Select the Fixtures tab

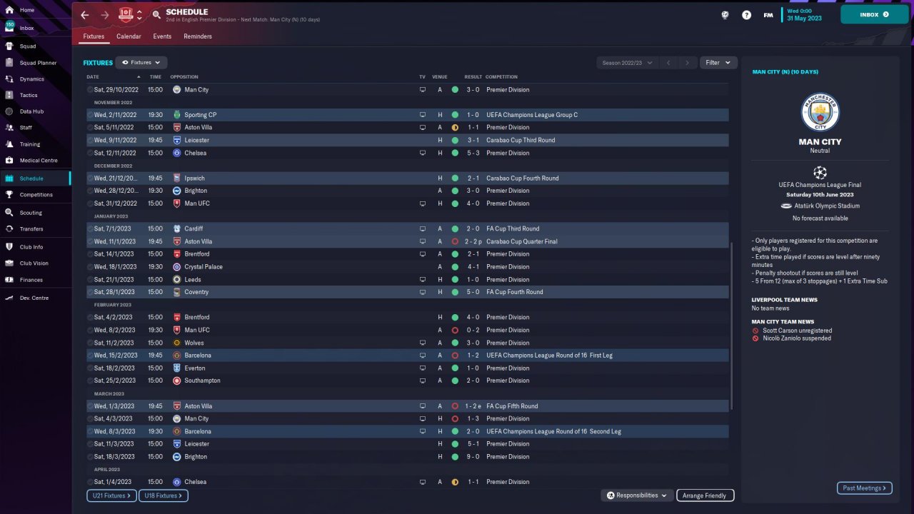[x=94, y=36]
